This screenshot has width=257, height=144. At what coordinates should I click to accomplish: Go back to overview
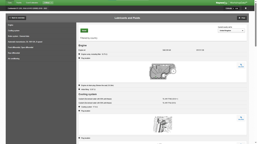17,18
